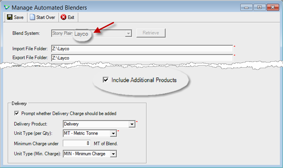Click the 'MT of Blend.' text

click(106, 144)
